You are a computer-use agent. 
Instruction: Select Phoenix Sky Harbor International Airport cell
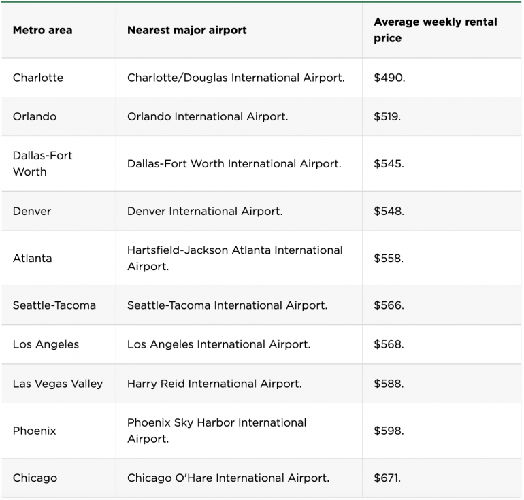click(217, 431)
